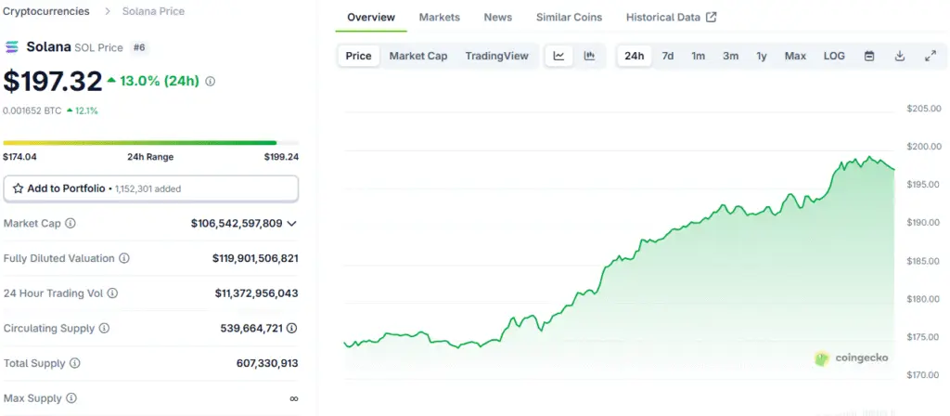Download chart data using the download icon

click(x=900, y=57)
